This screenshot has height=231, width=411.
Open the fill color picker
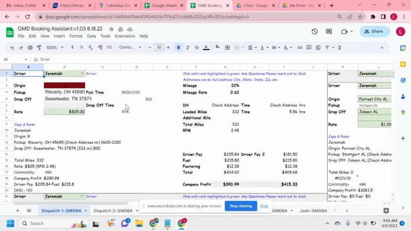click(217, 47)
